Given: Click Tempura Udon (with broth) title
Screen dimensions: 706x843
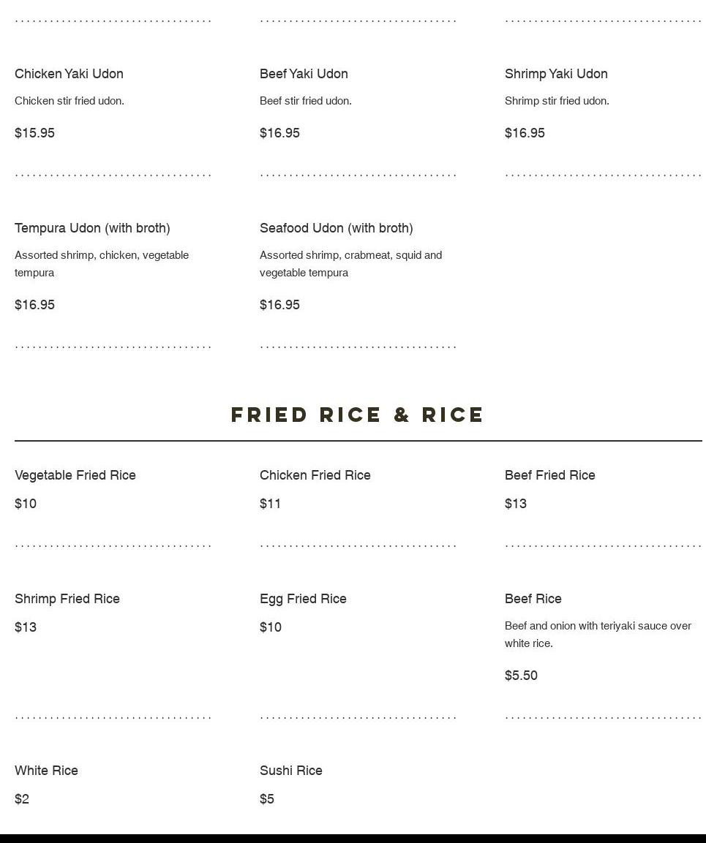Looking at the screenshot, I should (x=92, y=228).
